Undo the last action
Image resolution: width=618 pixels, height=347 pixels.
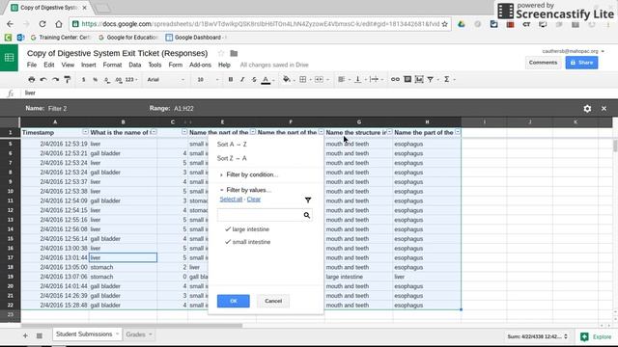pos(43,79)
